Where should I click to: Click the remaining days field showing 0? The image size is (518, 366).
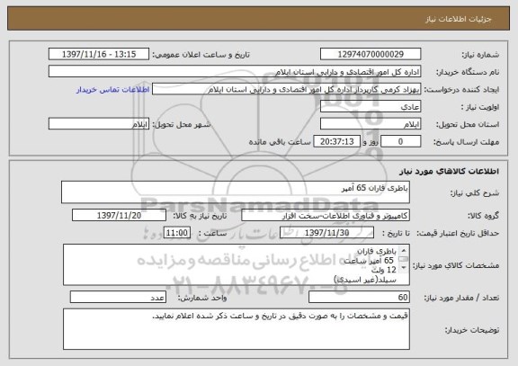tap(401, 141)
